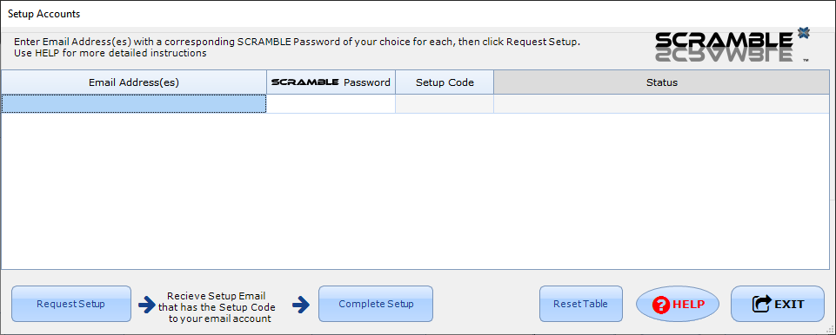
Task: Click the arrow icon before Complete Setup
Action: tap(301, 305)
